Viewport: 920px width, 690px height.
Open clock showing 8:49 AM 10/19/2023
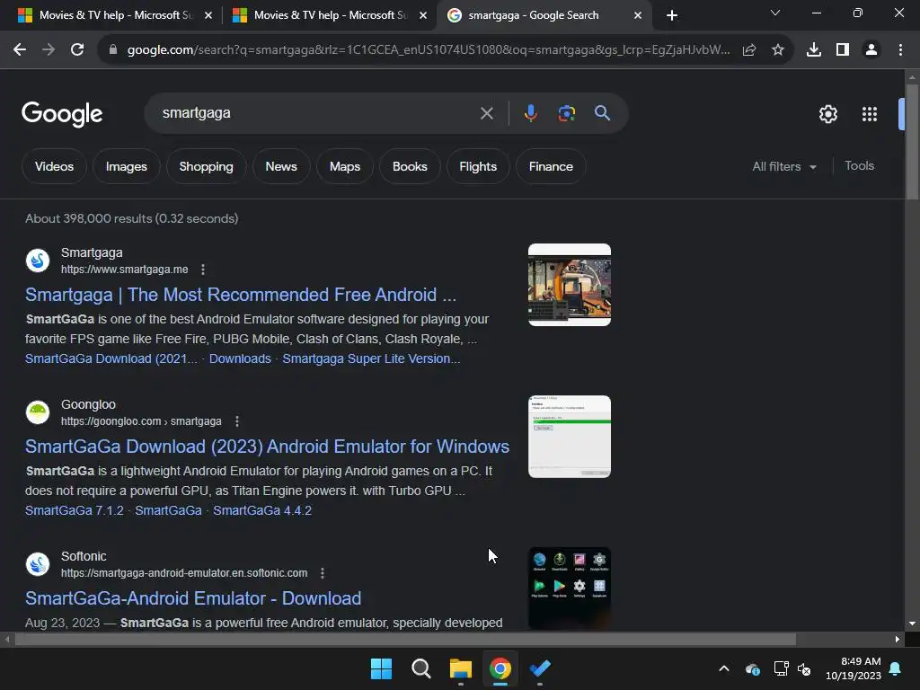click(854, 668)
